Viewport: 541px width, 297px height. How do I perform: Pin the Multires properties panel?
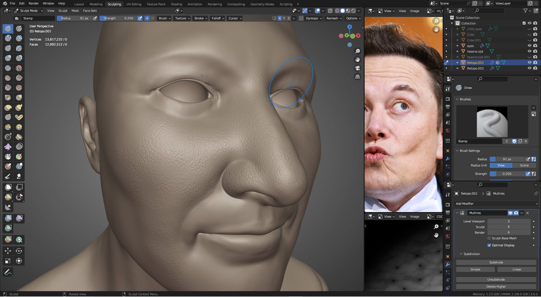click(x=536, y=193)
